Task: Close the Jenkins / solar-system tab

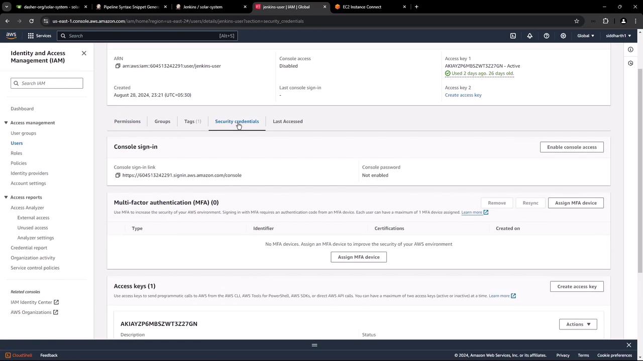Action: click(245, 7)
